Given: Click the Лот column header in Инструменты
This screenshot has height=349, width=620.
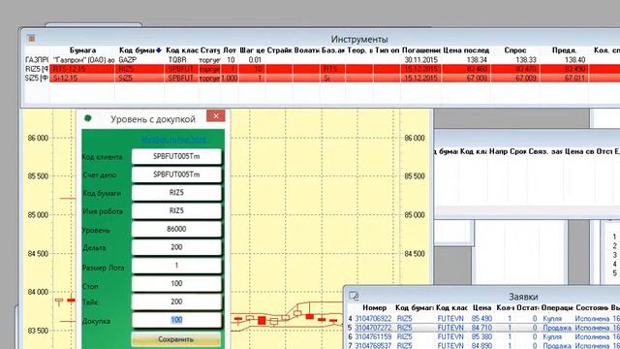Looking at the screenshot, I should [x=230, y=50].
